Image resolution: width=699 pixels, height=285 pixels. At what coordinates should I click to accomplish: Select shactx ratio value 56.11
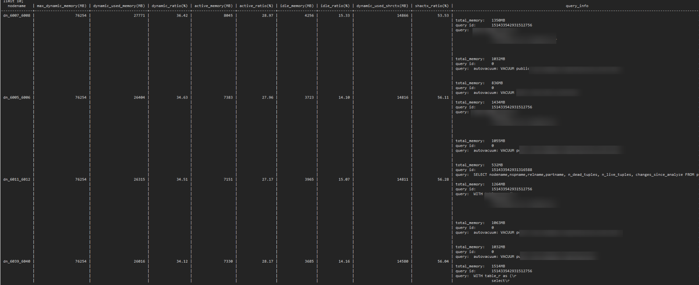tap(443, 97)
